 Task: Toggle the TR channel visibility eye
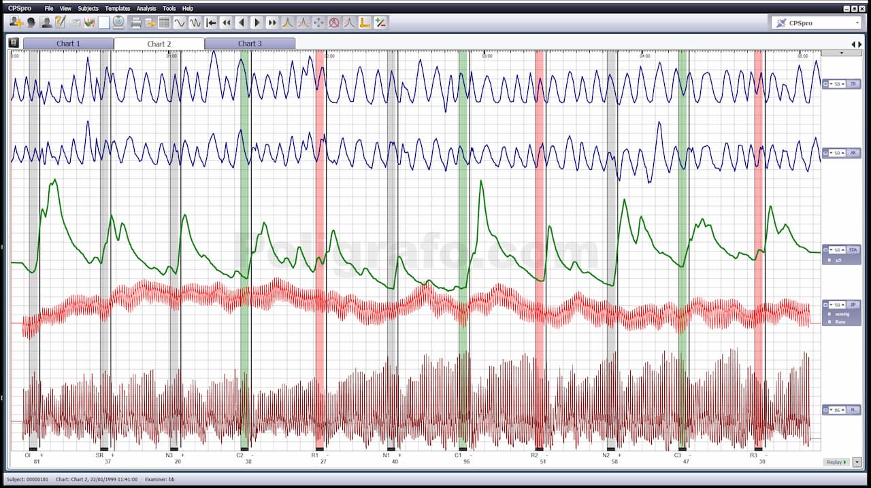825,84
